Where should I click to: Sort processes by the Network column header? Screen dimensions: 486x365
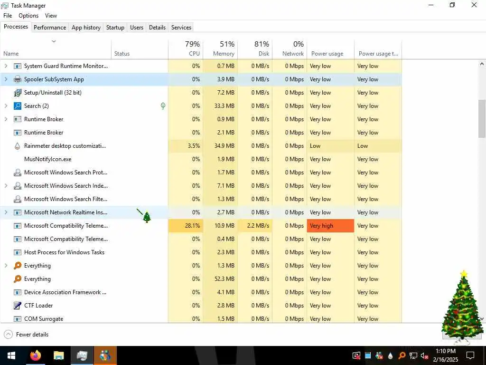click(x=290, y=49)
